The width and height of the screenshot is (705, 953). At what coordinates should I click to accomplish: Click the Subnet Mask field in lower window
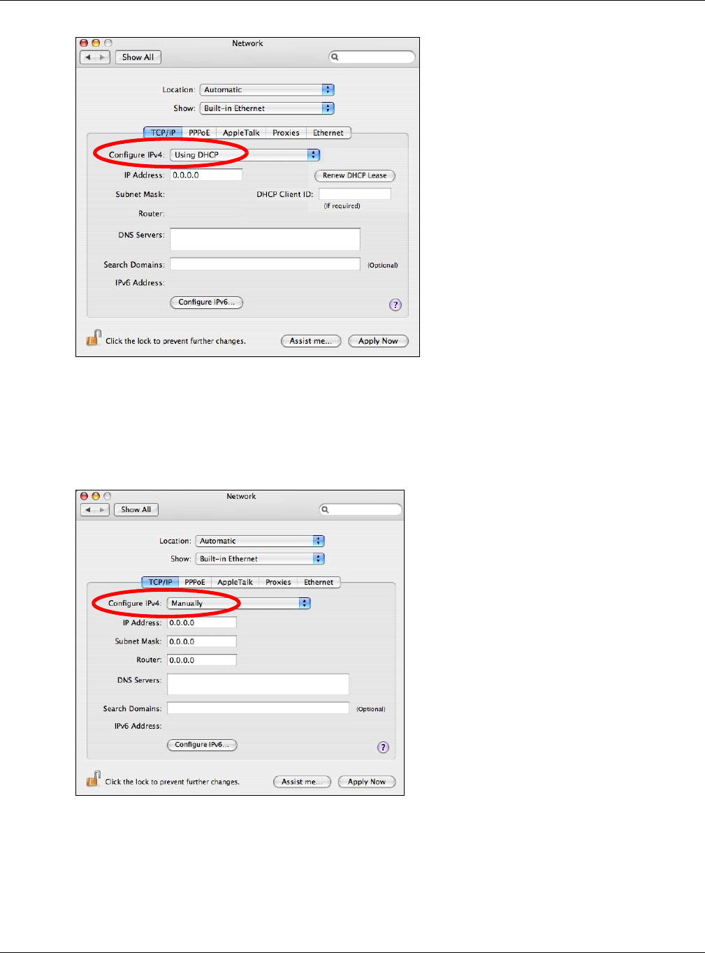[x=202, y=641]
